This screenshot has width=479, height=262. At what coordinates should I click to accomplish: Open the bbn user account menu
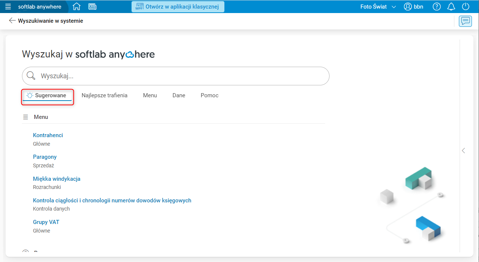(414, 7)
